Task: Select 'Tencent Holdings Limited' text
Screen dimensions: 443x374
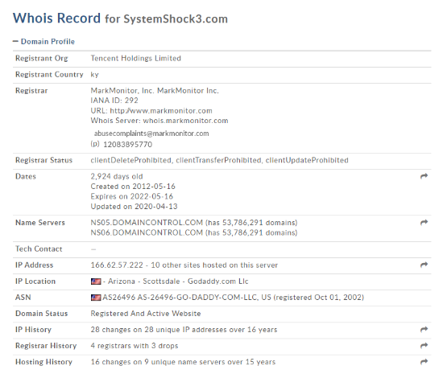Action: click(x=136, y=59)
